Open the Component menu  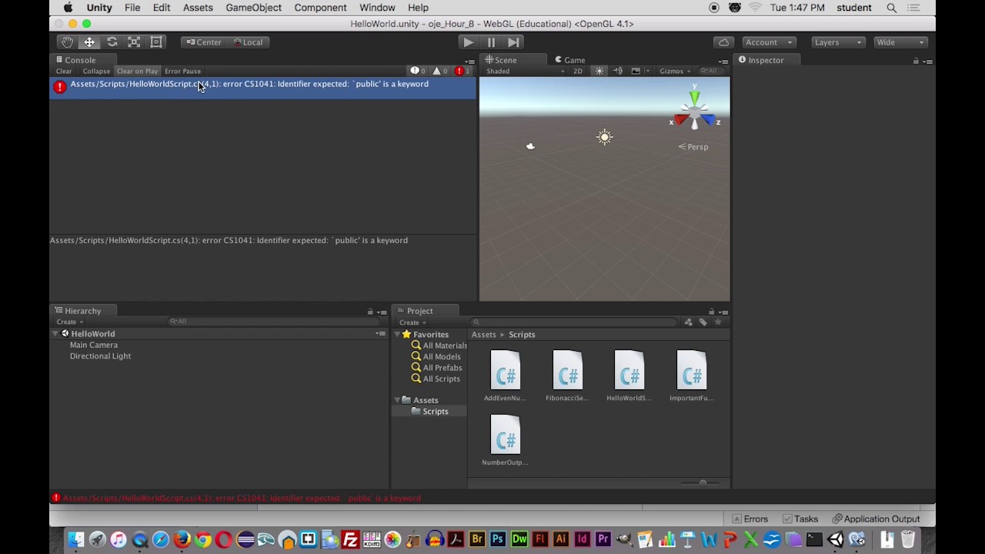click(320, 8)
